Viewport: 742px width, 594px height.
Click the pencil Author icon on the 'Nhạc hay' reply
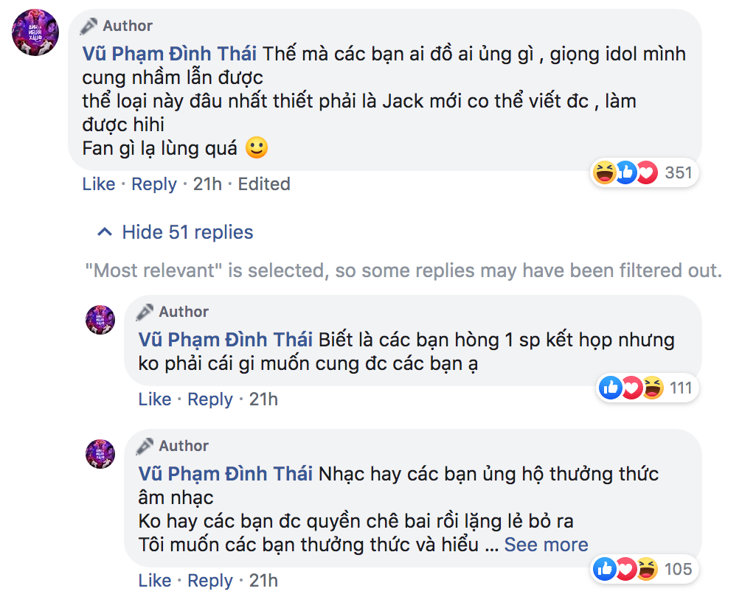coord(145,446)
